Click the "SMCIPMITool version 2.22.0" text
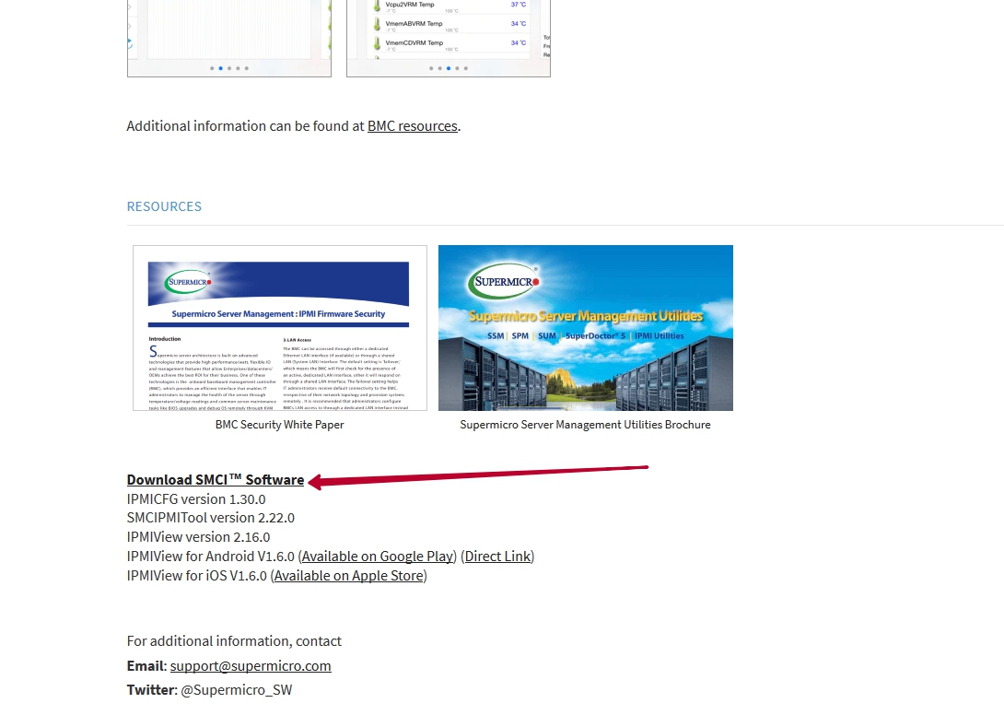Screen dimensions: 1004x715 pos(211,518)
